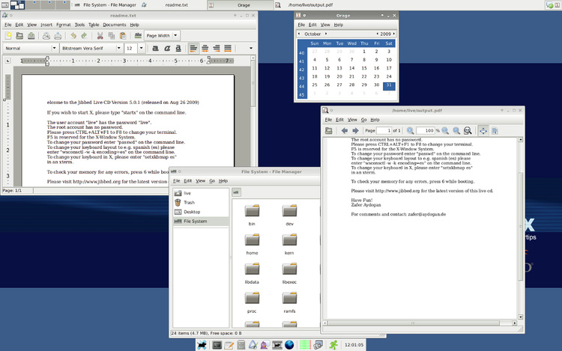562x351 pixels.
Task: Undo last edit in readme.txt
Action: coord(73,35)
